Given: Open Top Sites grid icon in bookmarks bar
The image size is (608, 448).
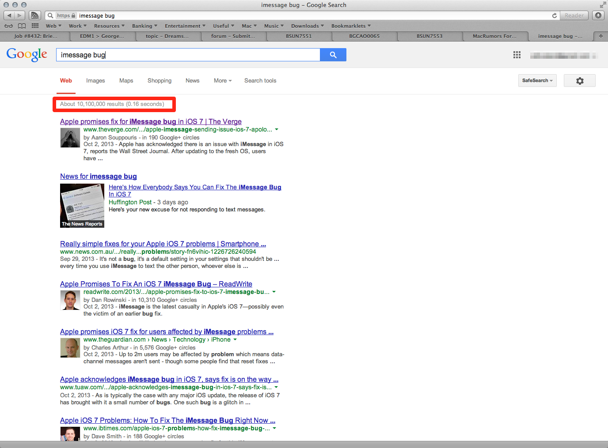Looking at the screenshot, I should 35,26.
